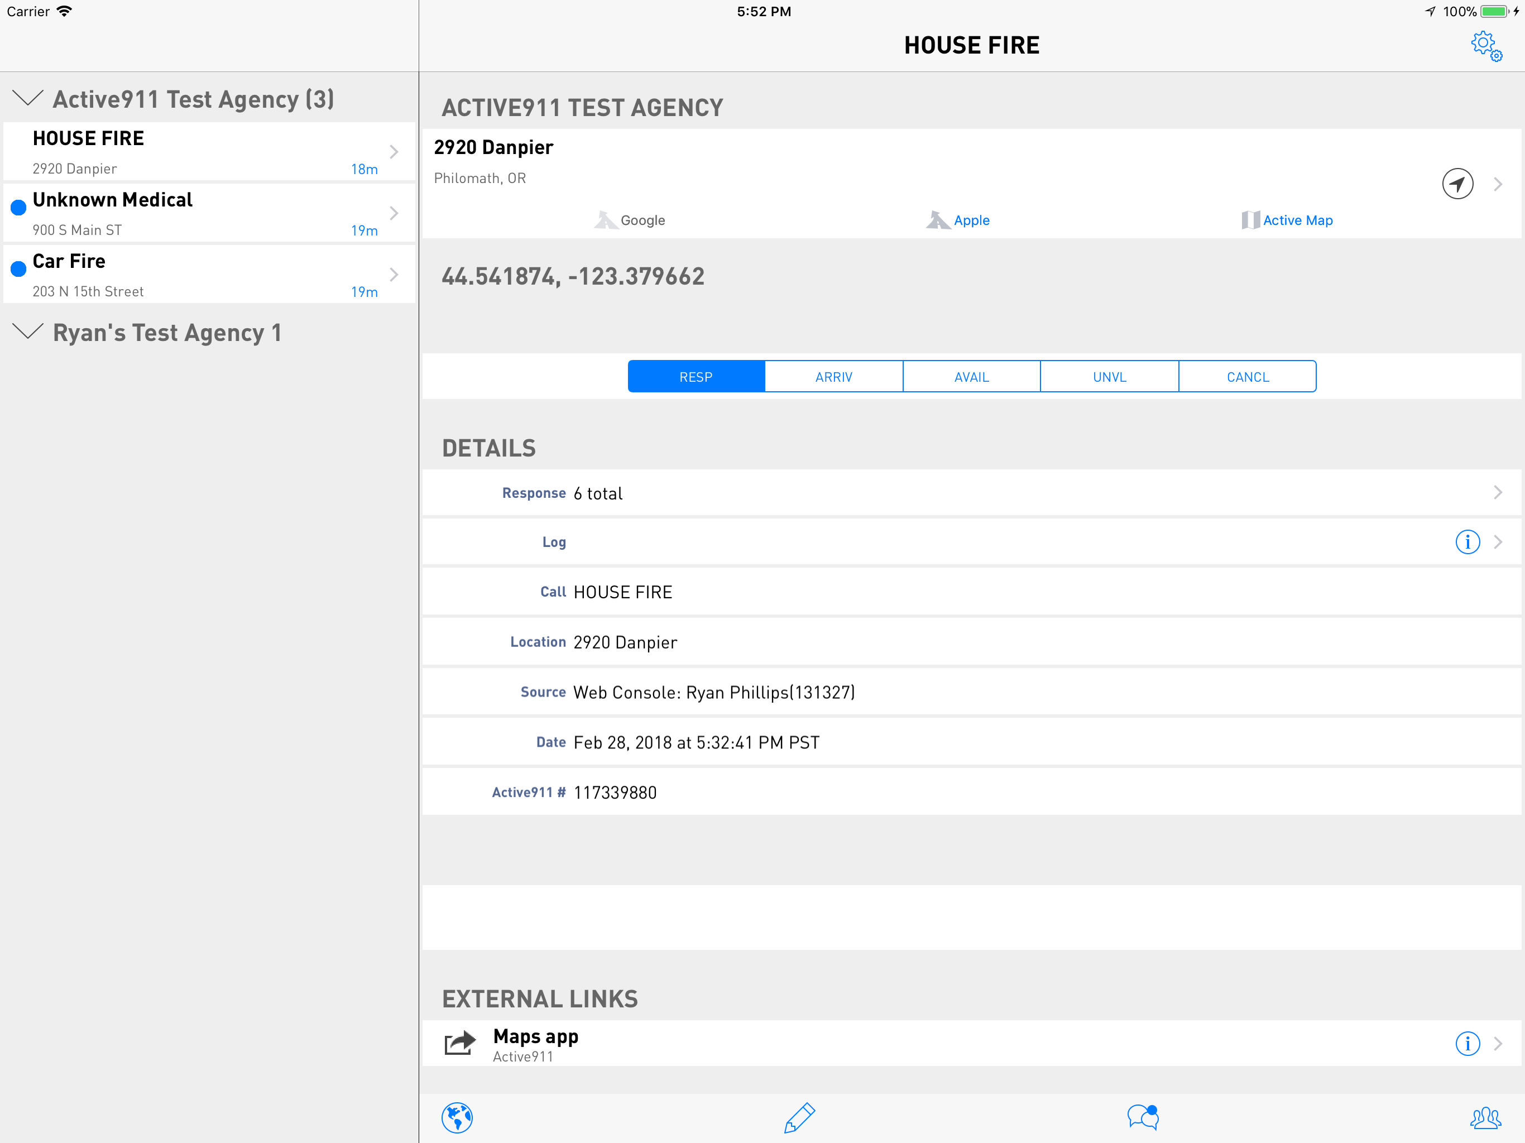Tap the pencil edit icon
This screenshot has width=1525, height=1143.
pos(800,1117)
